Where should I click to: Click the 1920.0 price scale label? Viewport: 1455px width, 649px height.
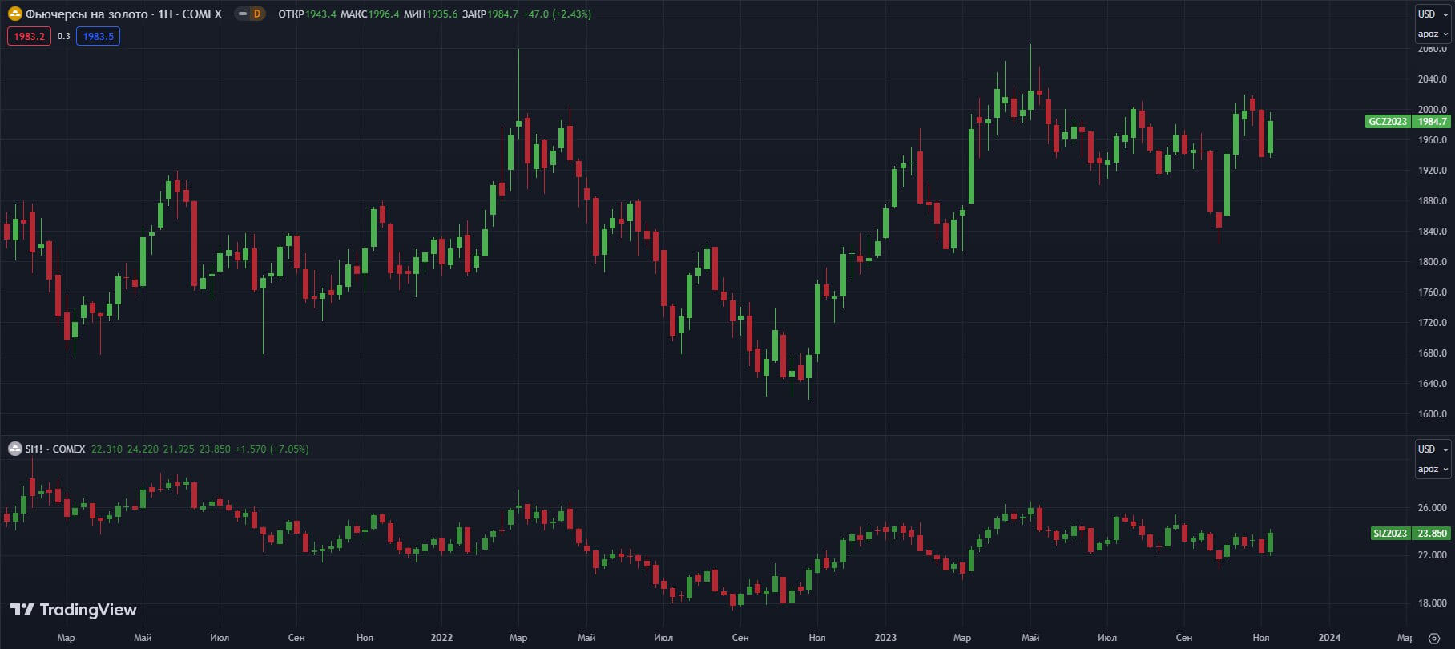1433,170
